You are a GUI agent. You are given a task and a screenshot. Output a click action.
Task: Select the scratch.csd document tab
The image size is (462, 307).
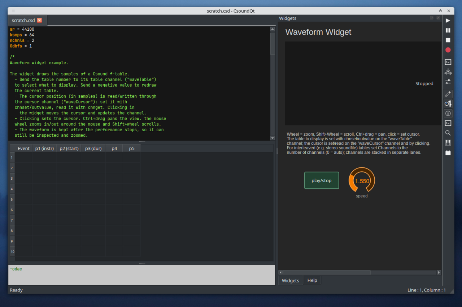click(x=27, y=20)
